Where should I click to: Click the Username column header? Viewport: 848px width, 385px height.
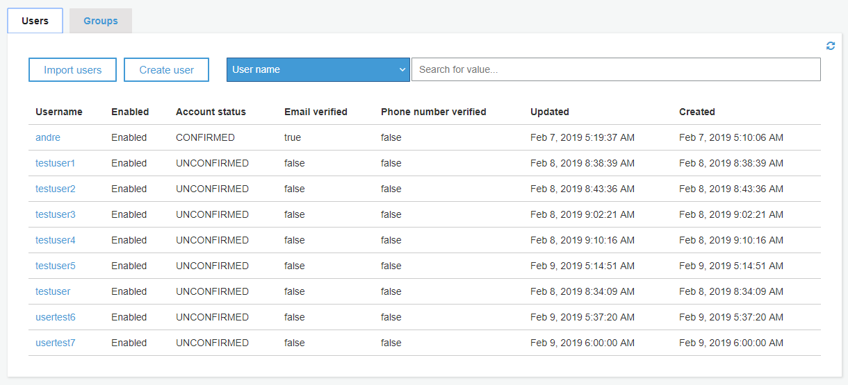coord(59,112)
